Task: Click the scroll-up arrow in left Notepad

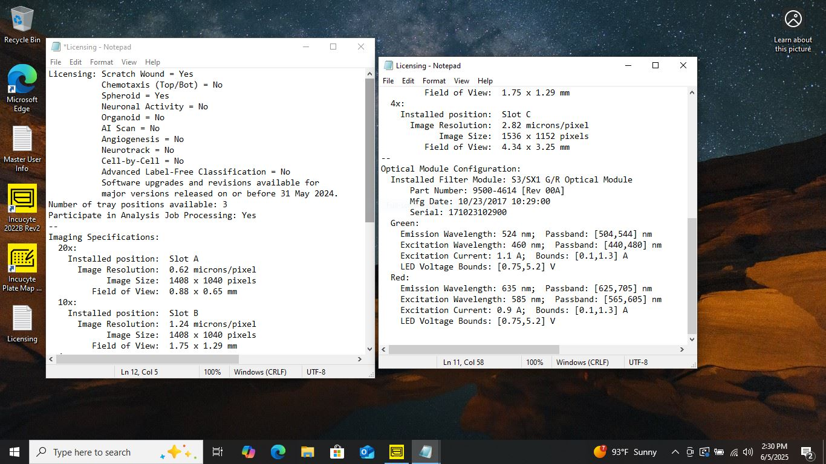Action: coord(369,74)
